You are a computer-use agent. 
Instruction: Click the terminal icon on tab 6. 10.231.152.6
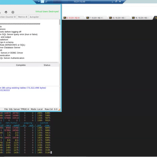(65, 18)
